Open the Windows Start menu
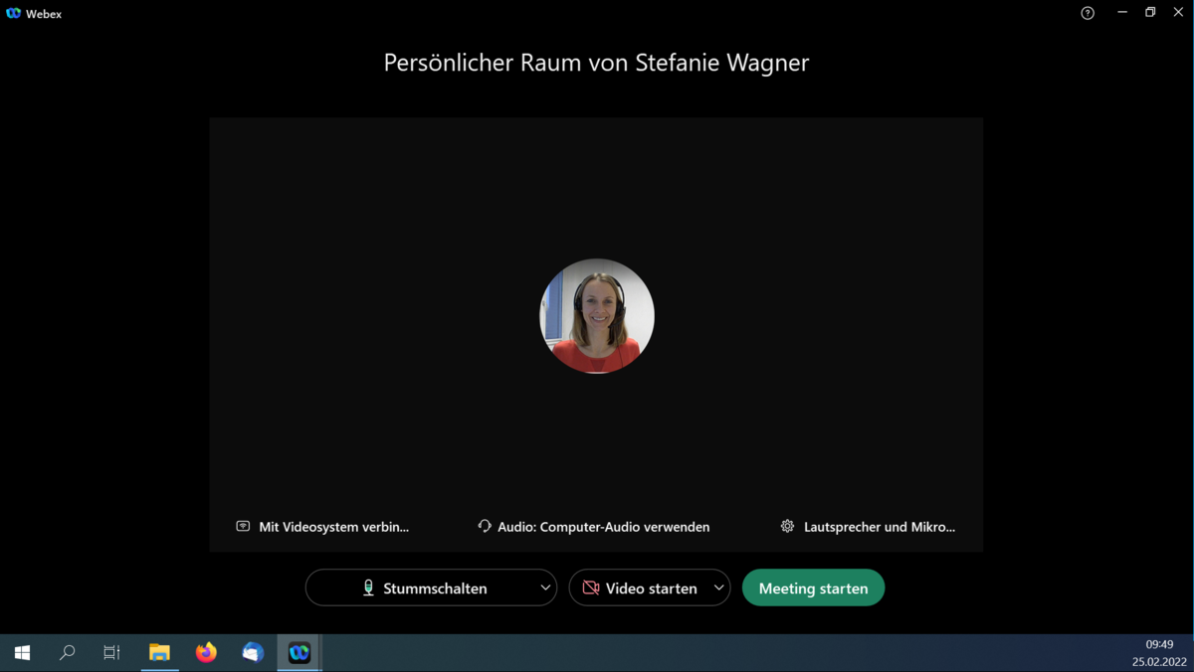The width and height of the screenshot is (1194, 672). click(x=22, y=653)
